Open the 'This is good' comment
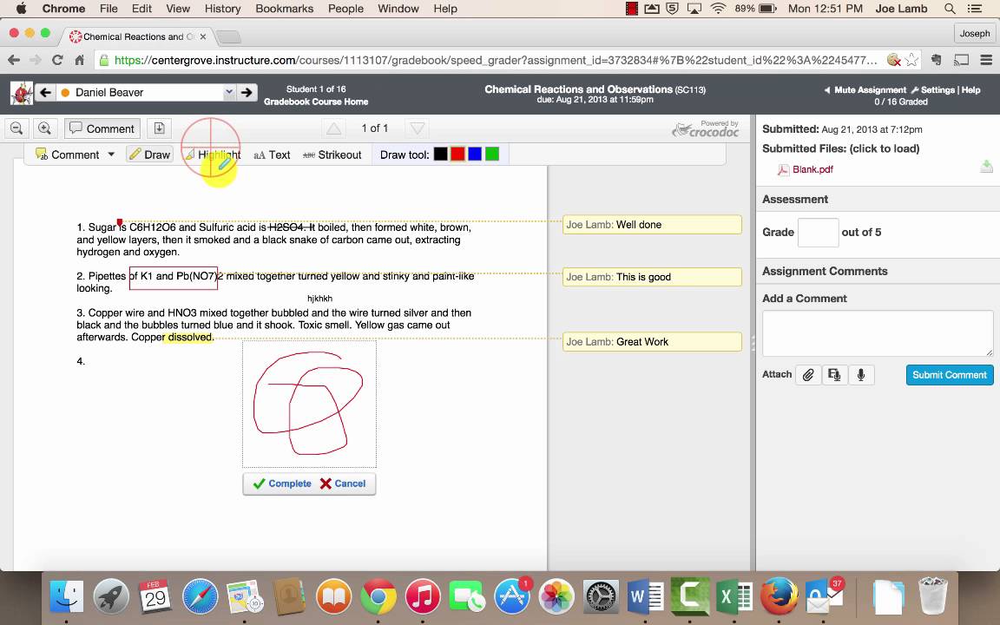Image resolution: width=1000 pixels, height=625 pixels. point(652,277)
